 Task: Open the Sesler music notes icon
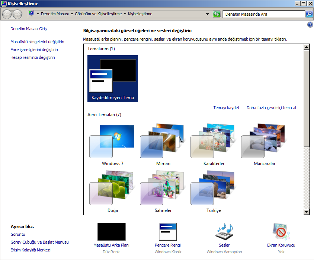coord(224,232)
